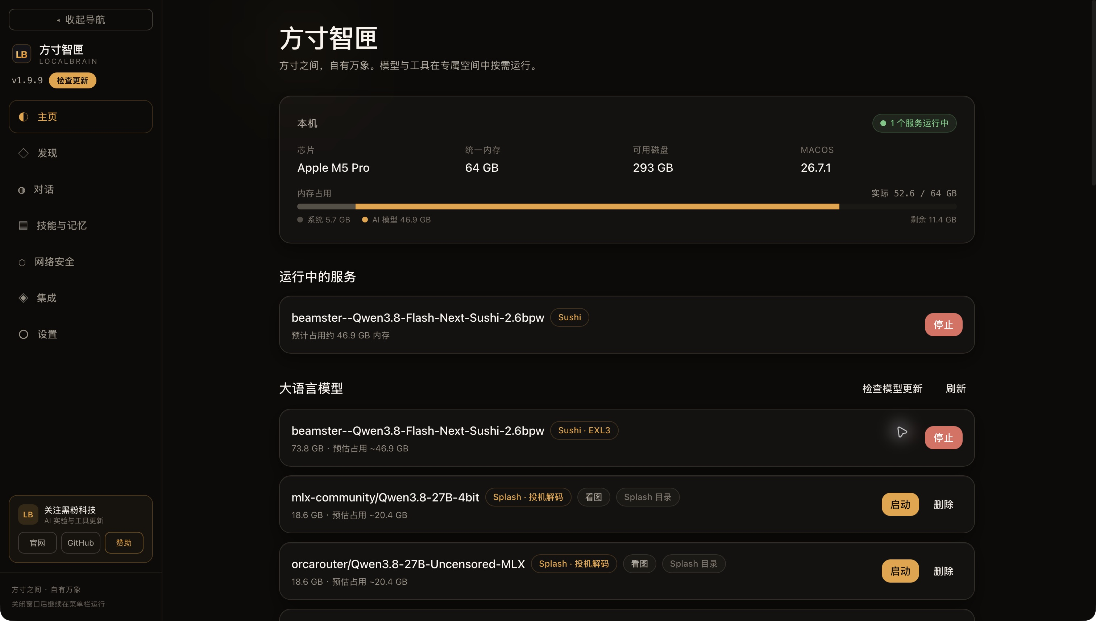The width and height of the screenshot is (1096, 621).
Task: Click the 赞助 sponsor button
Action: [124, 543]
